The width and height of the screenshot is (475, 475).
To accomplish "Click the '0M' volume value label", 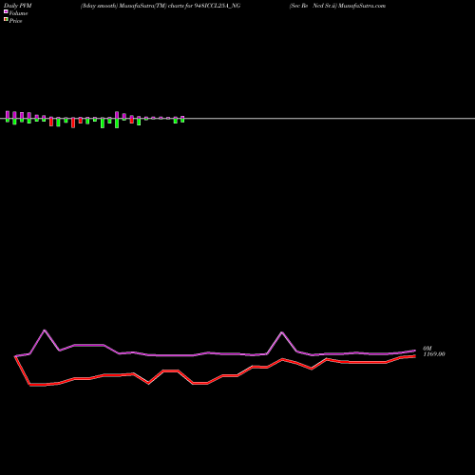I will [x=427, y=349].
